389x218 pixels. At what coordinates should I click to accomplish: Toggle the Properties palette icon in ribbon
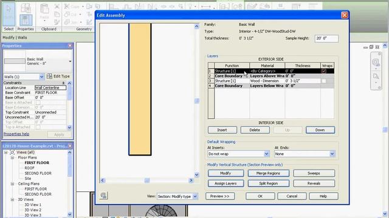pos(26,20)
